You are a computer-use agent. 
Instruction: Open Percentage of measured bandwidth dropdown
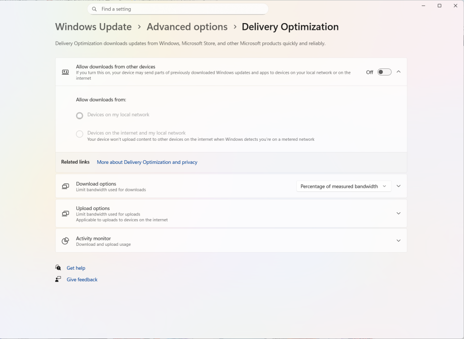coord(343,186)
